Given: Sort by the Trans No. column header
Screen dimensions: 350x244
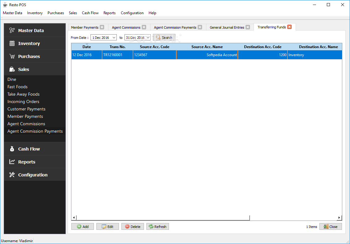Looking at the screenshot, I should [x=117, y=47].
